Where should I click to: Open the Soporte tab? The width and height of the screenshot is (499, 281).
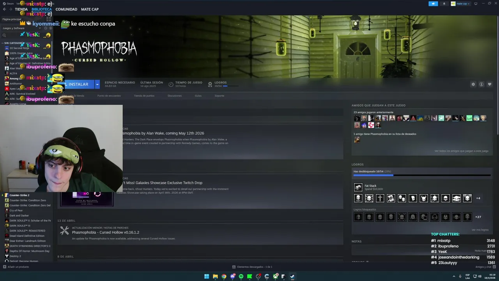[219, 96]
